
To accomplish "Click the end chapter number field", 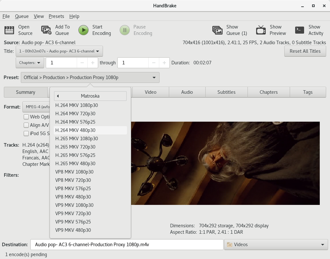I will [133, 63].
